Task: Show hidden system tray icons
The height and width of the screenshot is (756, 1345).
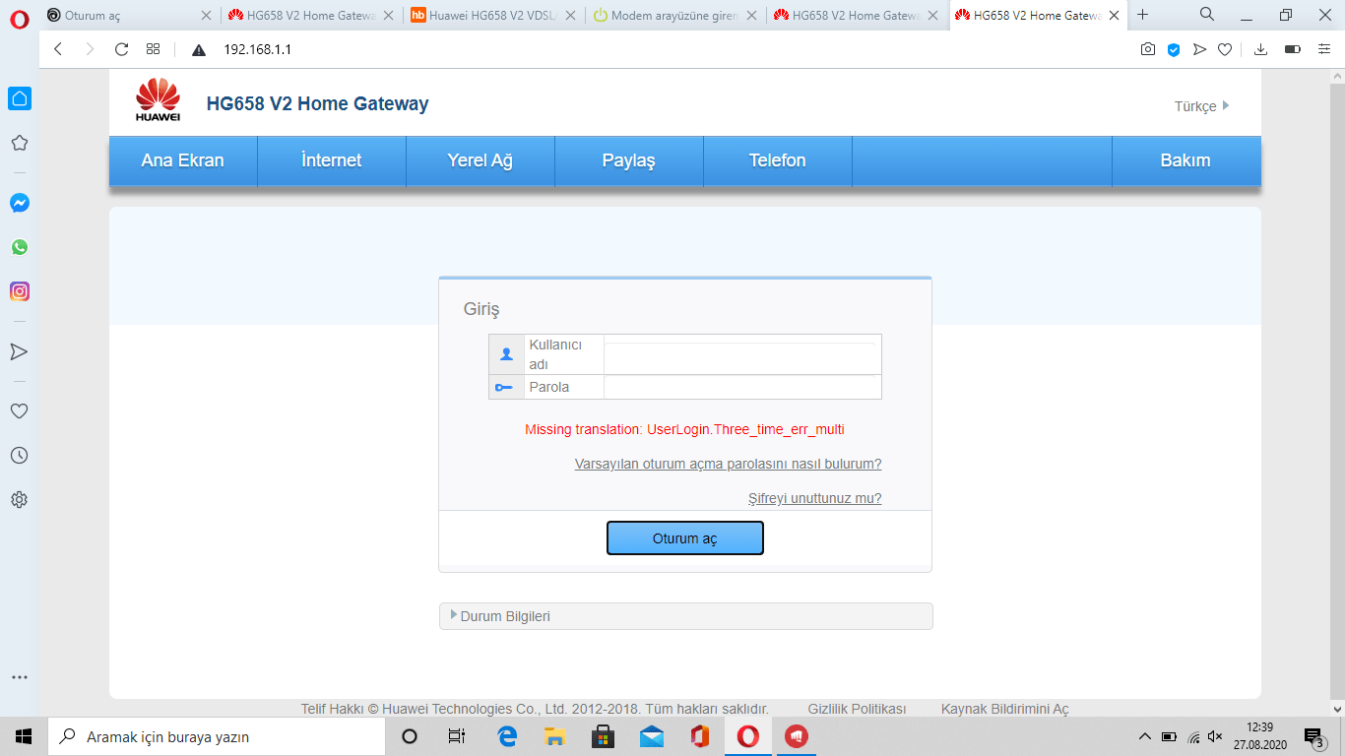Action: coord(1144,736)
